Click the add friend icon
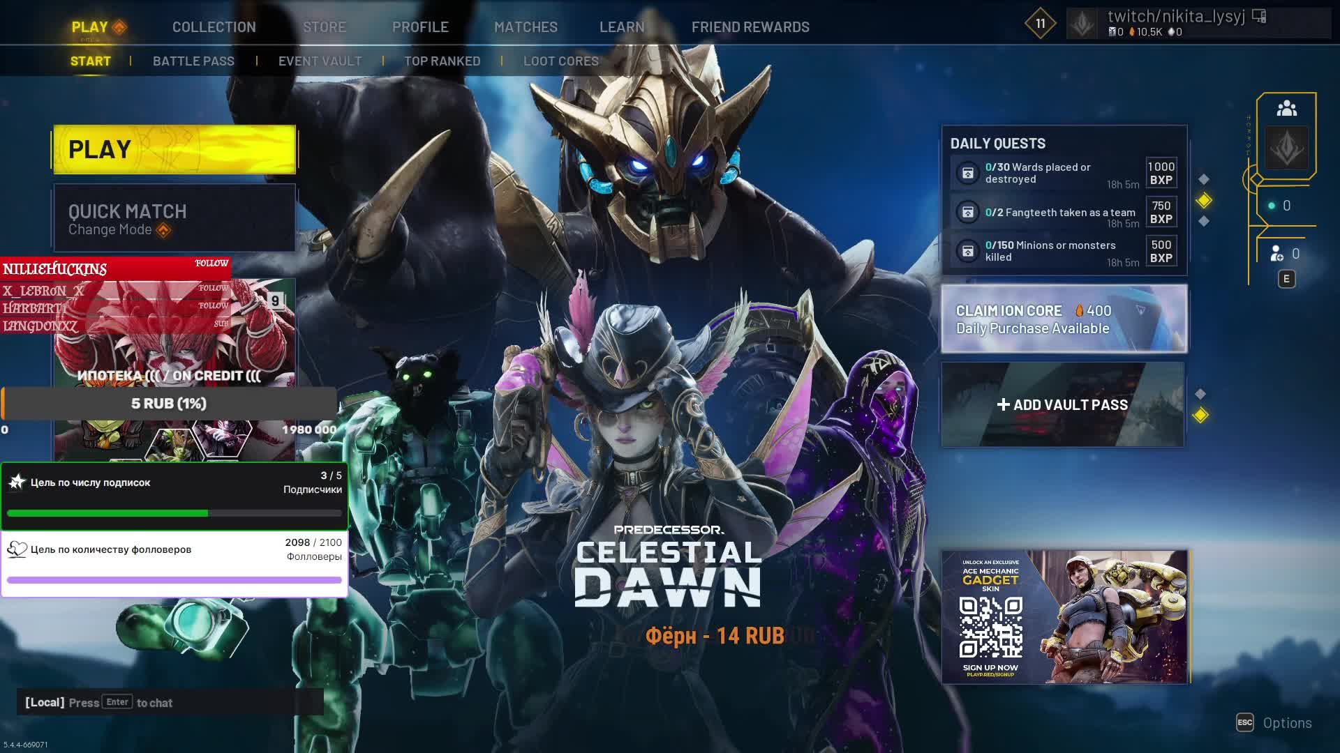 (x=1276, y=254)
